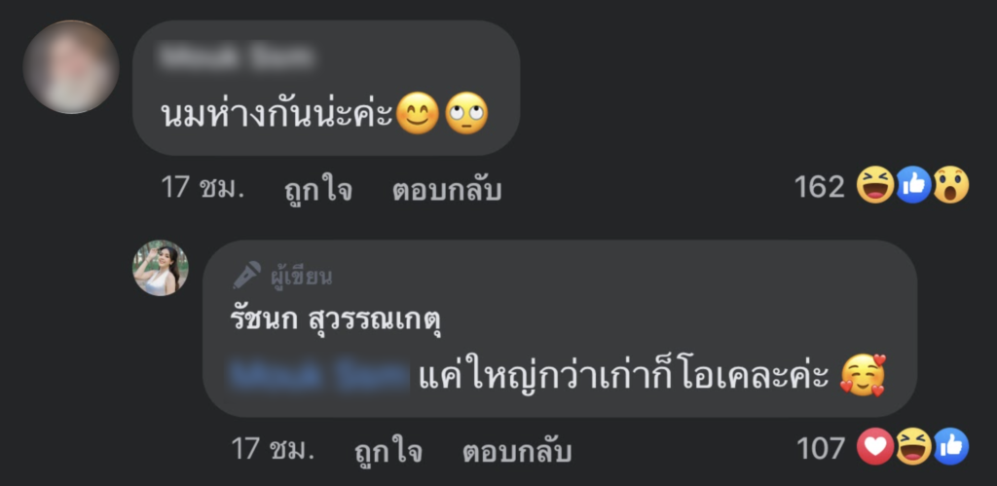The image size is (997, 486).
Task: Open the 17 ชม. timestamp of first comment
Action: (x=203, y=188)
